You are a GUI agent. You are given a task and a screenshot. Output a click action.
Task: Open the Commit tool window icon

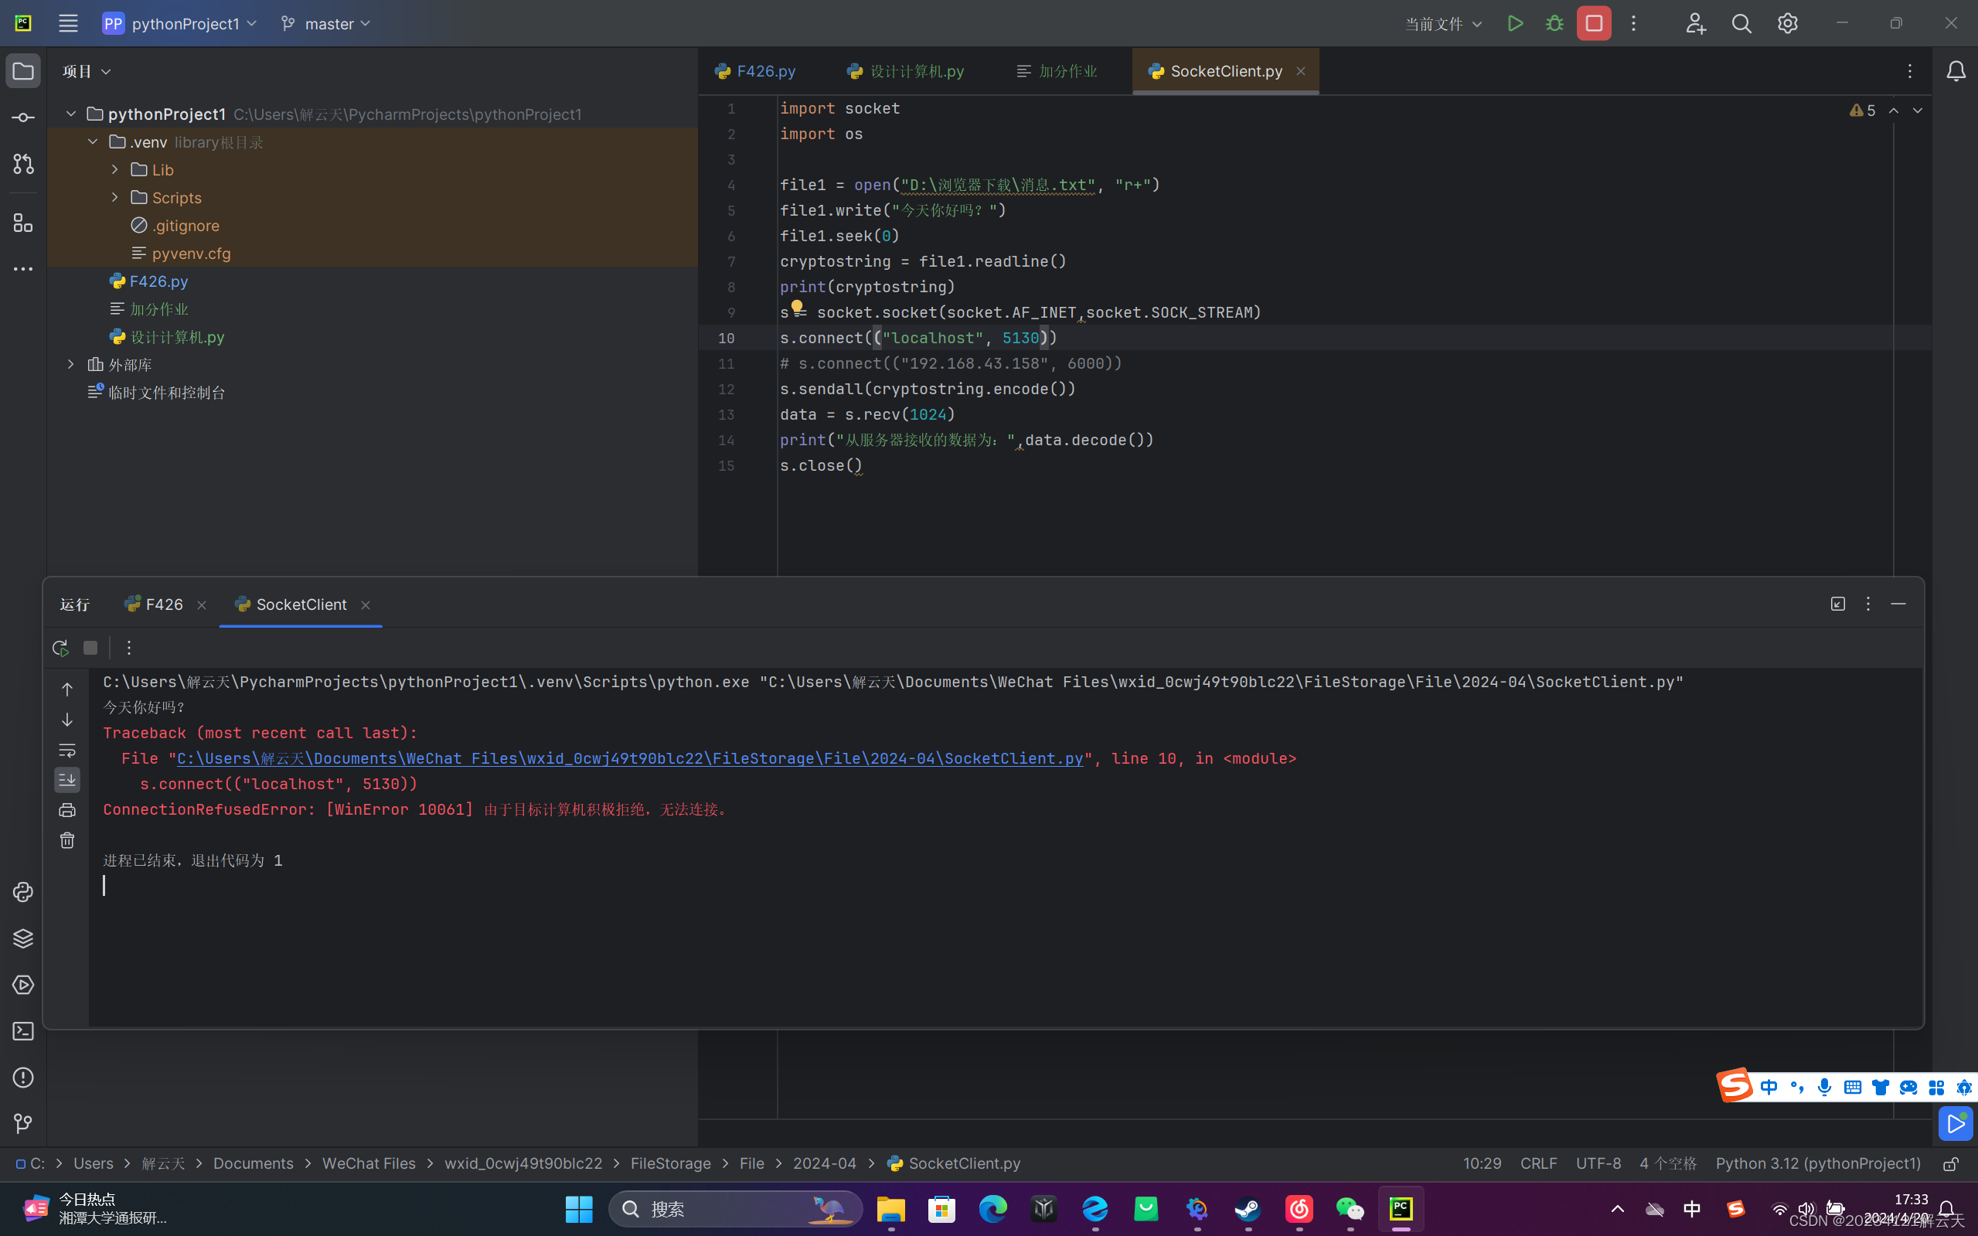[23, 117]
